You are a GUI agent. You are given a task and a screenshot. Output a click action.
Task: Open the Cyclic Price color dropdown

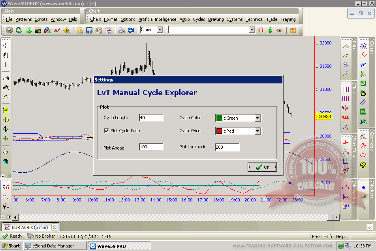coord(258,131)
